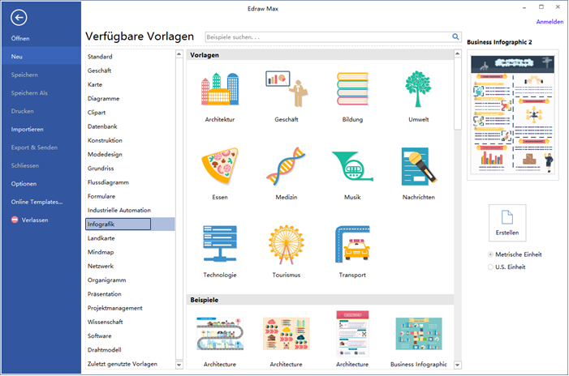
Task: Click templates pane scroll down arrow
Action: 458,365
